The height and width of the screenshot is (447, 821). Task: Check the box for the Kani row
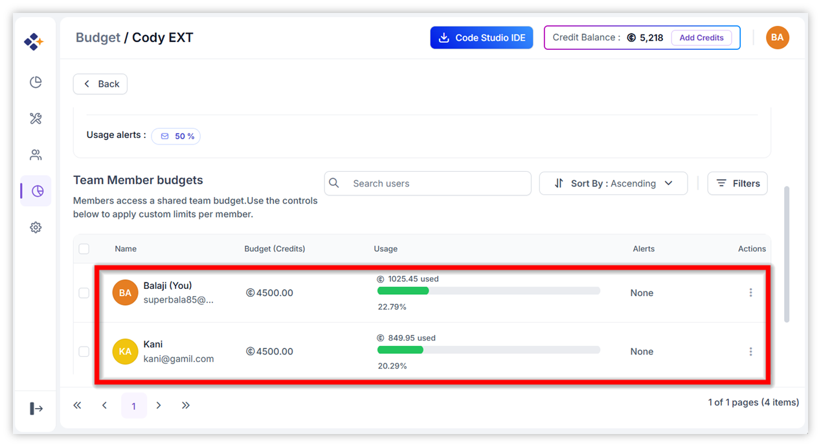[x=84, y=352]
